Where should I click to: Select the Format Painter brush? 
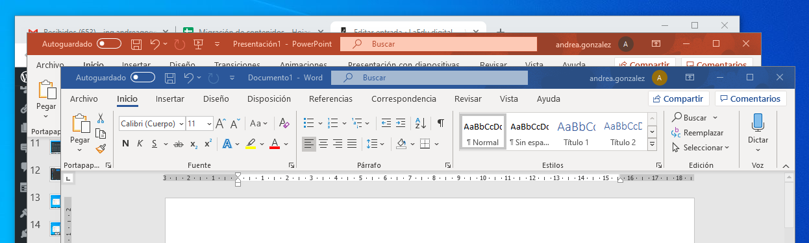101,148
